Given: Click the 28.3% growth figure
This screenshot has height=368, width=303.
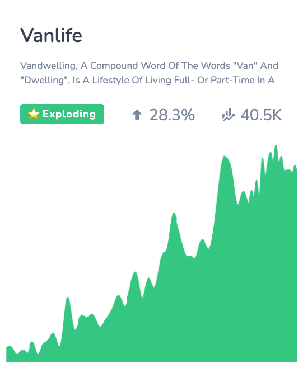Looking at the screenshot, I should coord(172,115).
